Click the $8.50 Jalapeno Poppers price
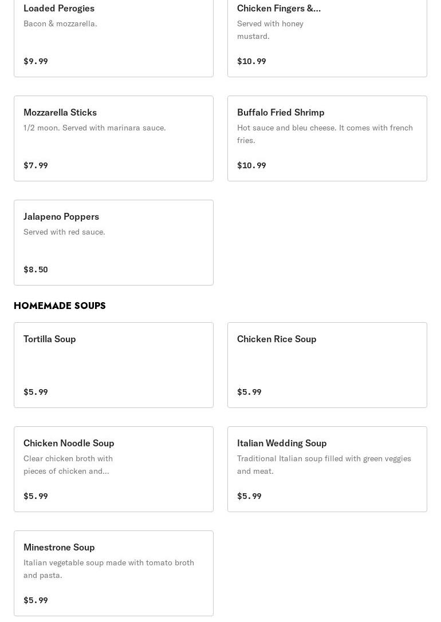 point(36,270)
